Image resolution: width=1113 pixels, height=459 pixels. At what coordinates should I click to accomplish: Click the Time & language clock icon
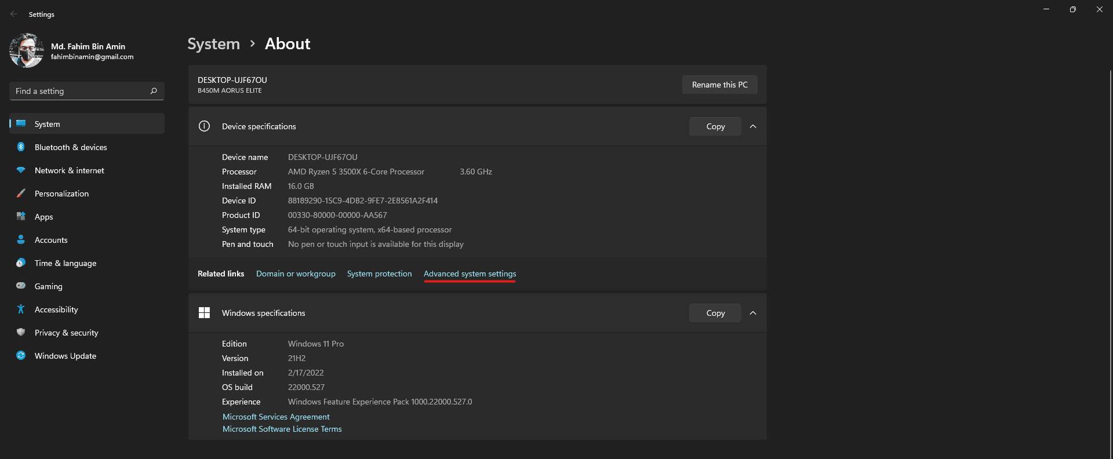(21, 263)
